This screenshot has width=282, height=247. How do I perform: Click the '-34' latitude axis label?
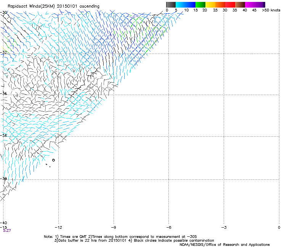(3, 93)
